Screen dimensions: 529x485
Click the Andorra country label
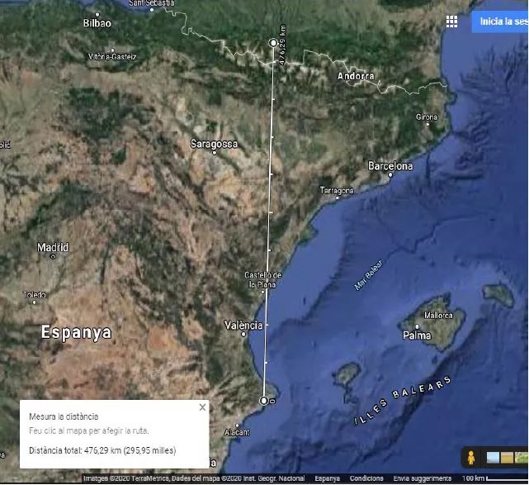(x=356, y=76)
